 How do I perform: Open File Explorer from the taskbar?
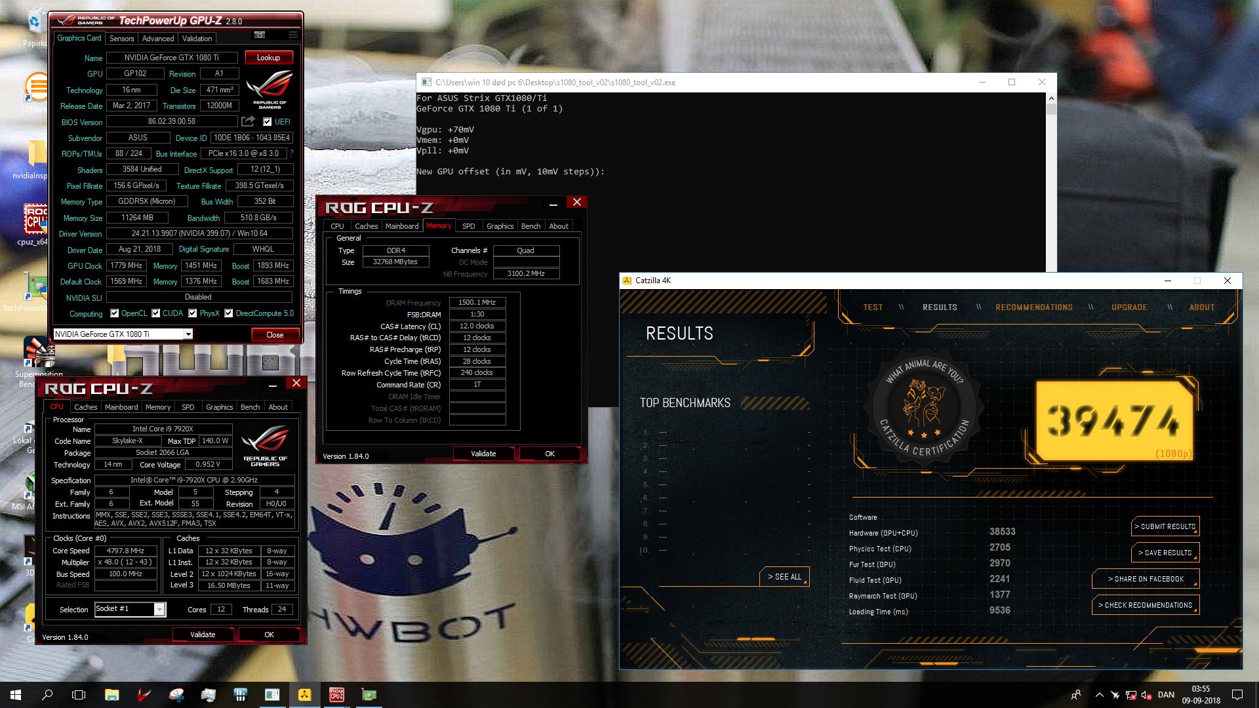point(112,695)
